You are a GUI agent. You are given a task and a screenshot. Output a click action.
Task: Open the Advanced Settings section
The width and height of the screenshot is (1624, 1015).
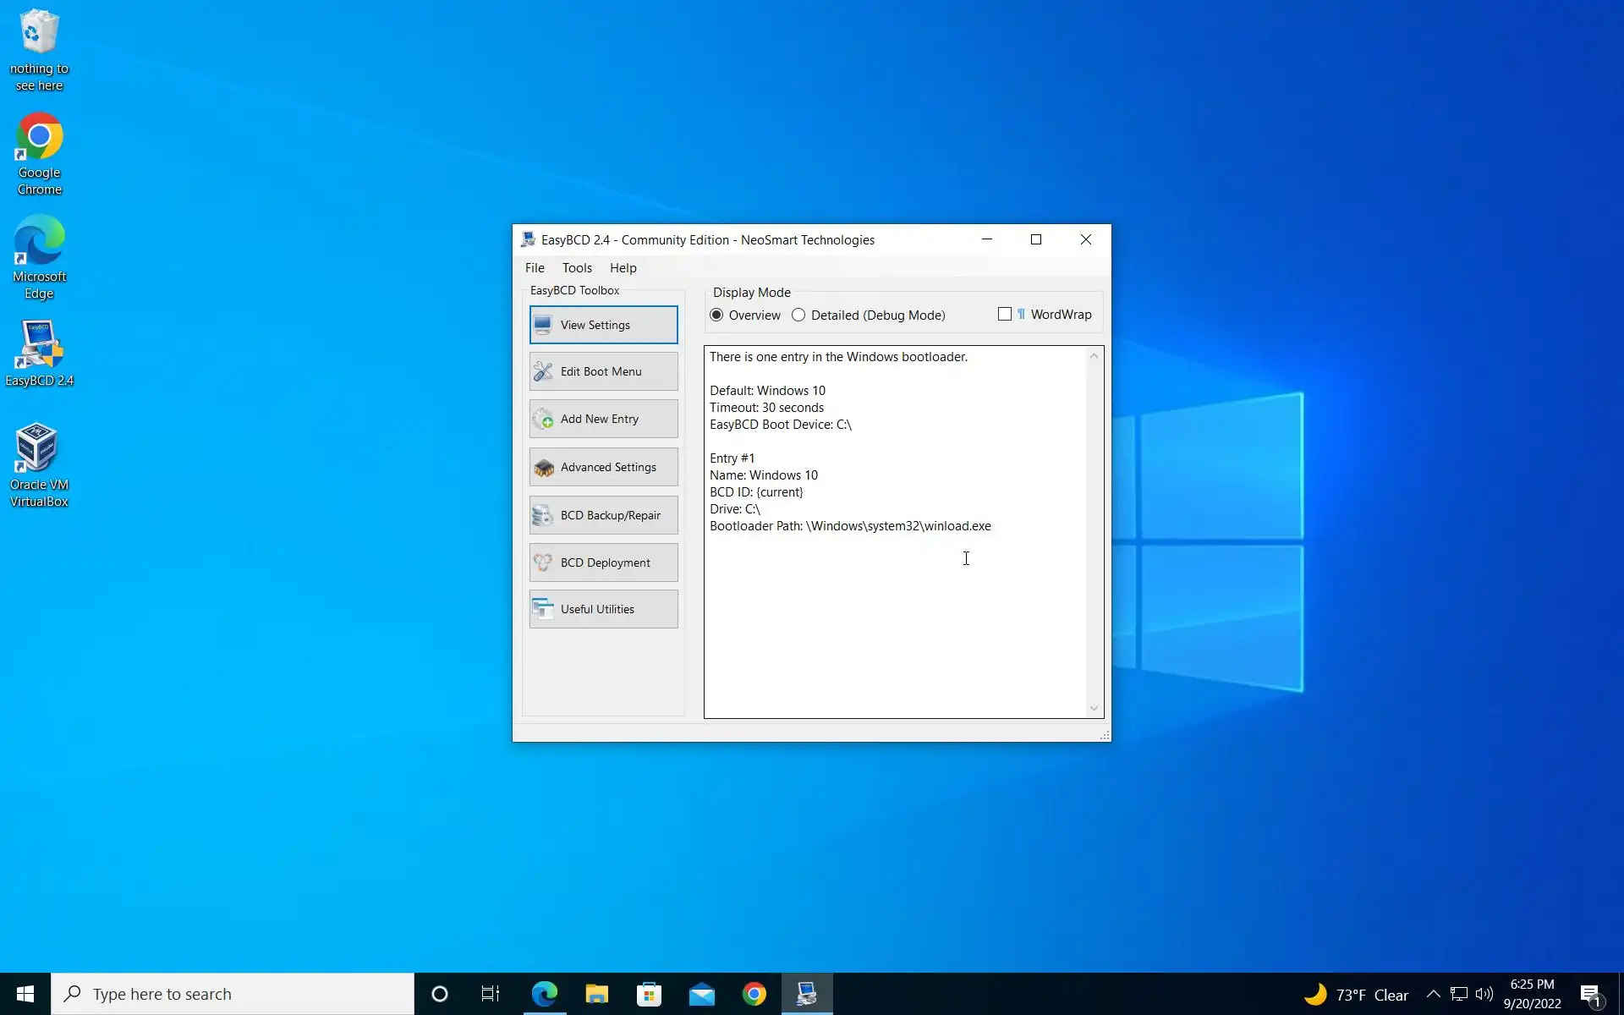(x=603, y=467)
